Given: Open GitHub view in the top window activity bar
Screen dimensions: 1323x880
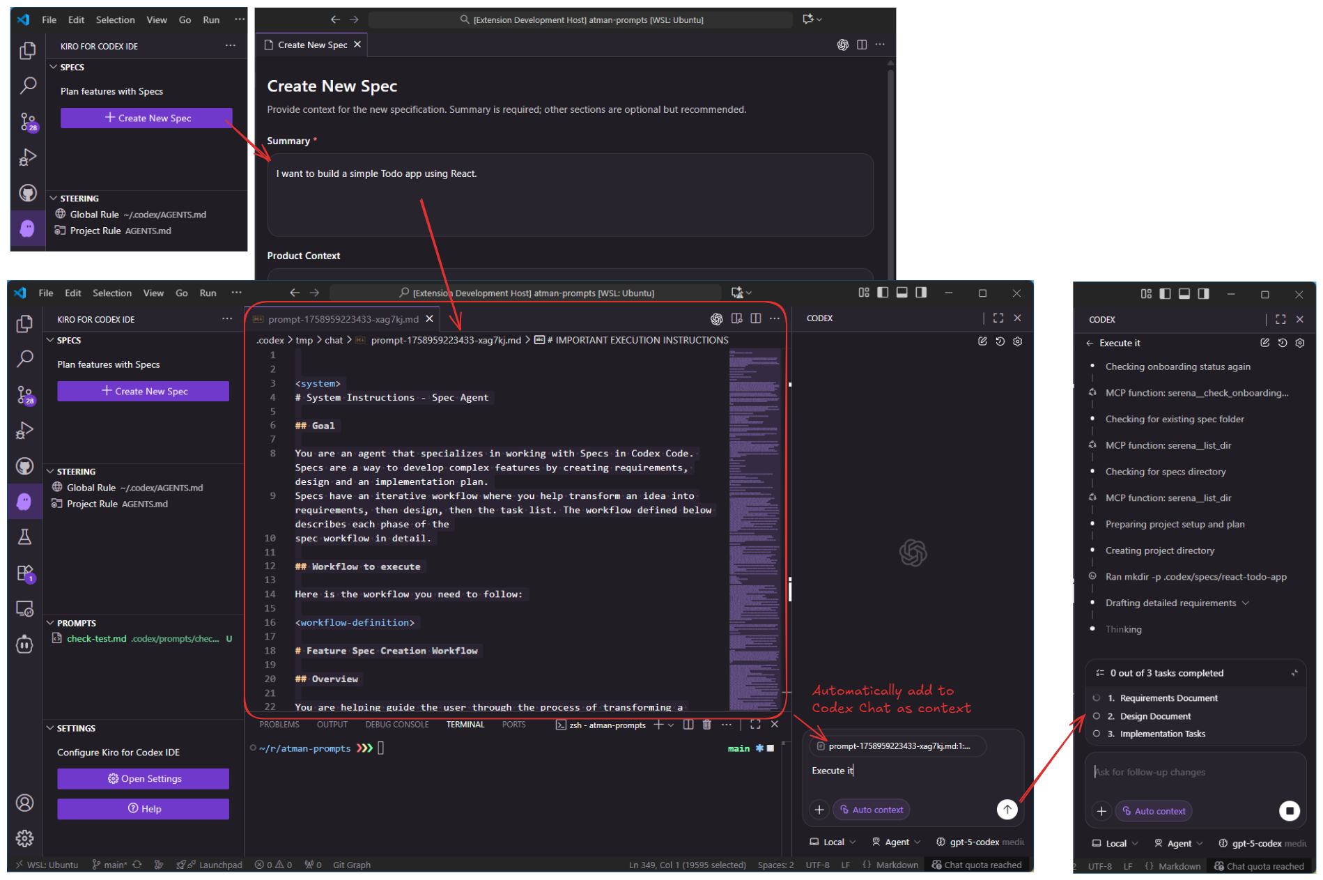Looking at the screenshot, I should 28,193.
